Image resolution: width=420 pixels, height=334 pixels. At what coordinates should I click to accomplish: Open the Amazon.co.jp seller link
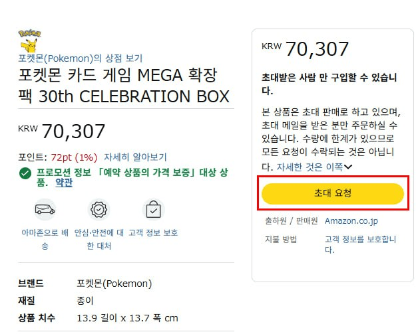(351, 221)
